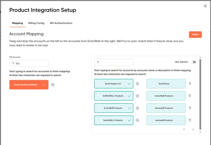Toggle the HIDE MAPPED switch
Viewport: 211px width, 145px height.
click(x=193, y=62)
